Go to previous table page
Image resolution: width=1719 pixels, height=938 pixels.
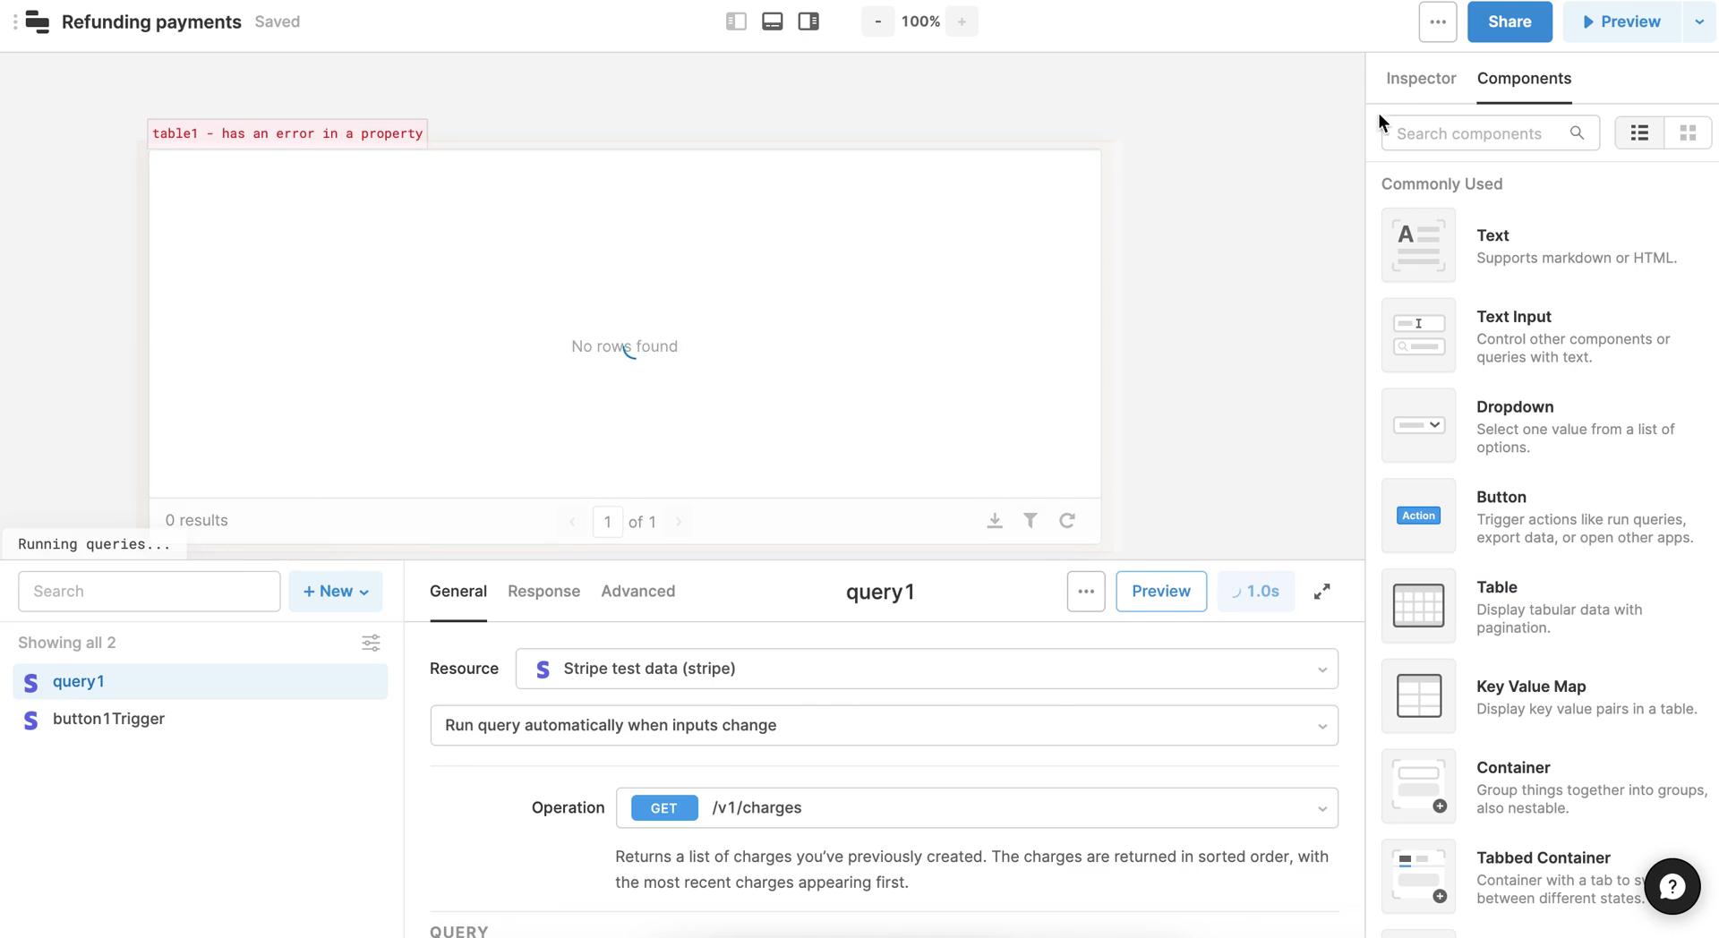pyautogui.click(x=572, y=522)
